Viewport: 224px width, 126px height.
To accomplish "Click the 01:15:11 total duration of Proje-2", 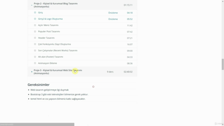I will click(128, 5).
